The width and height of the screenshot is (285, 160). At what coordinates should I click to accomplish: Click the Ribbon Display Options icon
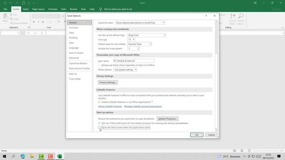pos(255,3)
